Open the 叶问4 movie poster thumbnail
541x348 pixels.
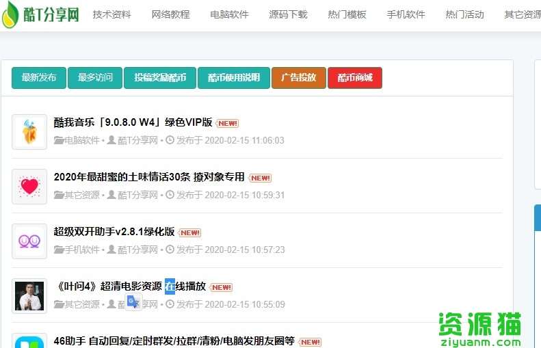pyautogui.click(x=29, y=296)
